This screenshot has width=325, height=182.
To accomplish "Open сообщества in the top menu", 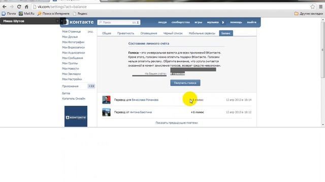I will pos(181,22).
